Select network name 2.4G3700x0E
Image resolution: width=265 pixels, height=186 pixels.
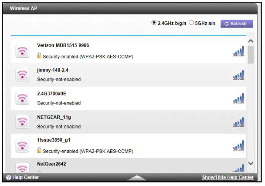pyautogui.click(x=51, y=94)
